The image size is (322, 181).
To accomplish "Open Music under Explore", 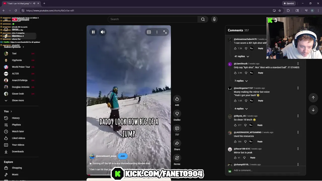I will pyautogui.click(x=19, y=174).
